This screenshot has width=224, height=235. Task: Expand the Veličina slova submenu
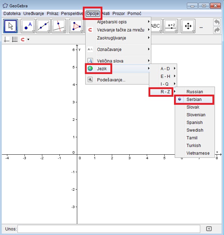(x=118, y=61)
